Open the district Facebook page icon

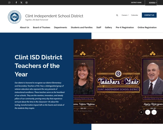point(16,2)
